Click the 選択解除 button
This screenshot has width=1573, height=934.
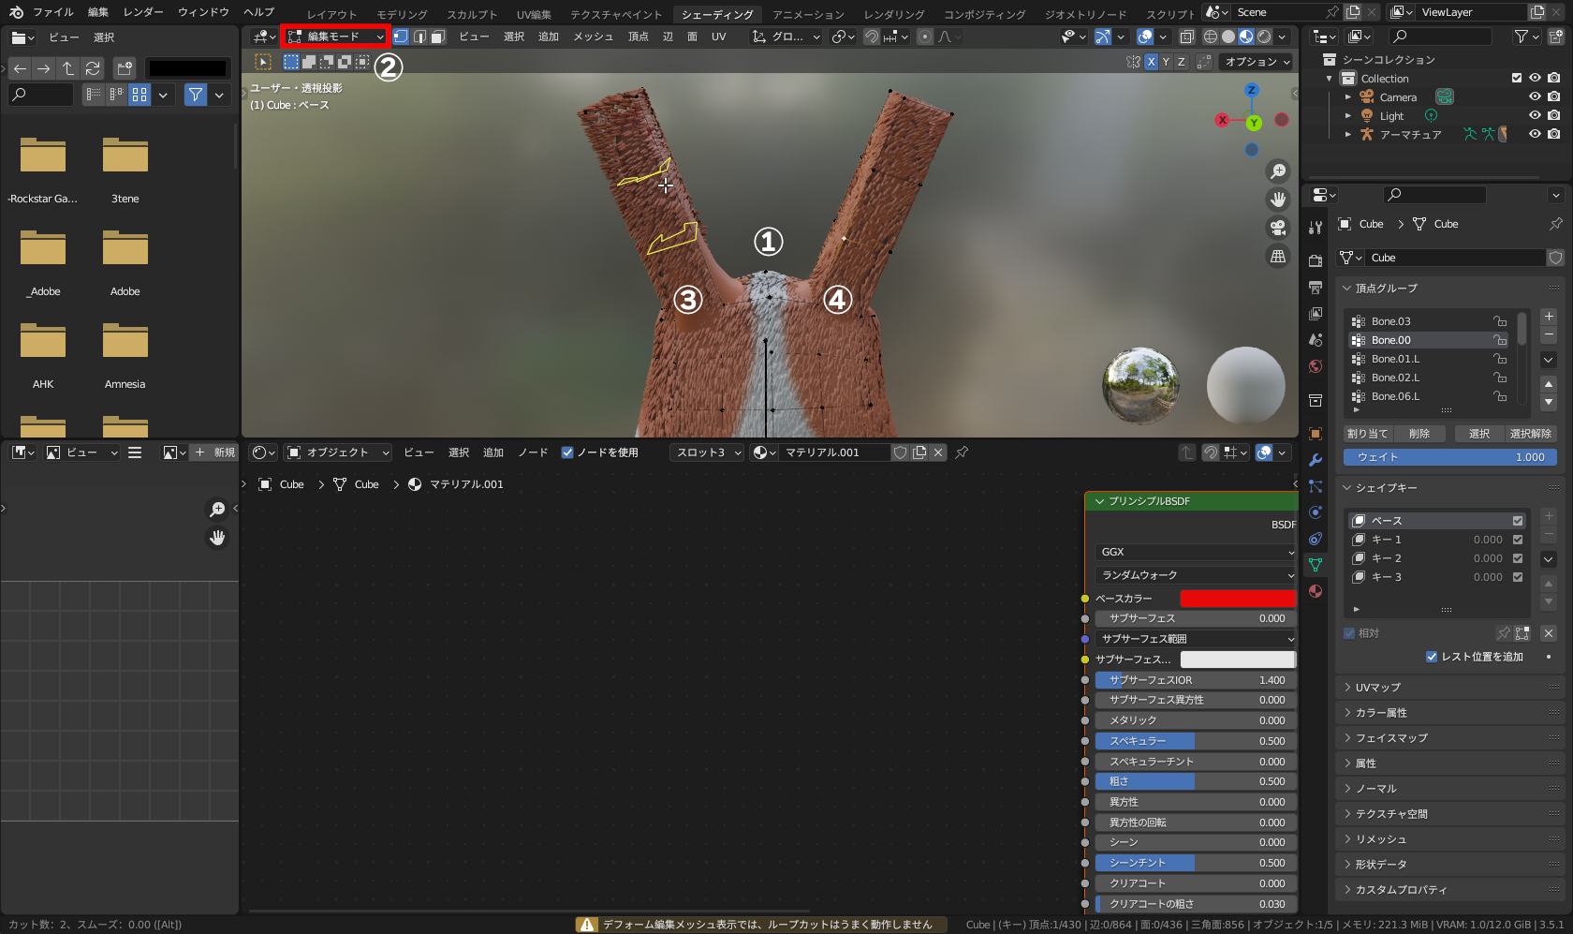point(1531,434)
